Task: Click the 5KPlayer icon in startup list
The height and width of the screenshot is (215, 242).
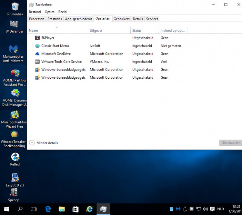Action: (37, 38)
